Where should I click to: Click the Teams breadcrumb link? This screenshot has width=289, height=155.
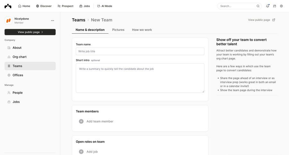[x=79, y=20]
